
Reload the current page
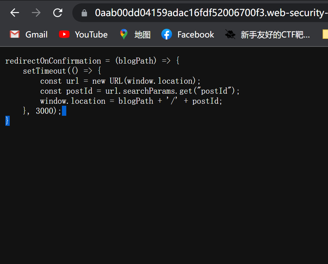tap(57, 13)
